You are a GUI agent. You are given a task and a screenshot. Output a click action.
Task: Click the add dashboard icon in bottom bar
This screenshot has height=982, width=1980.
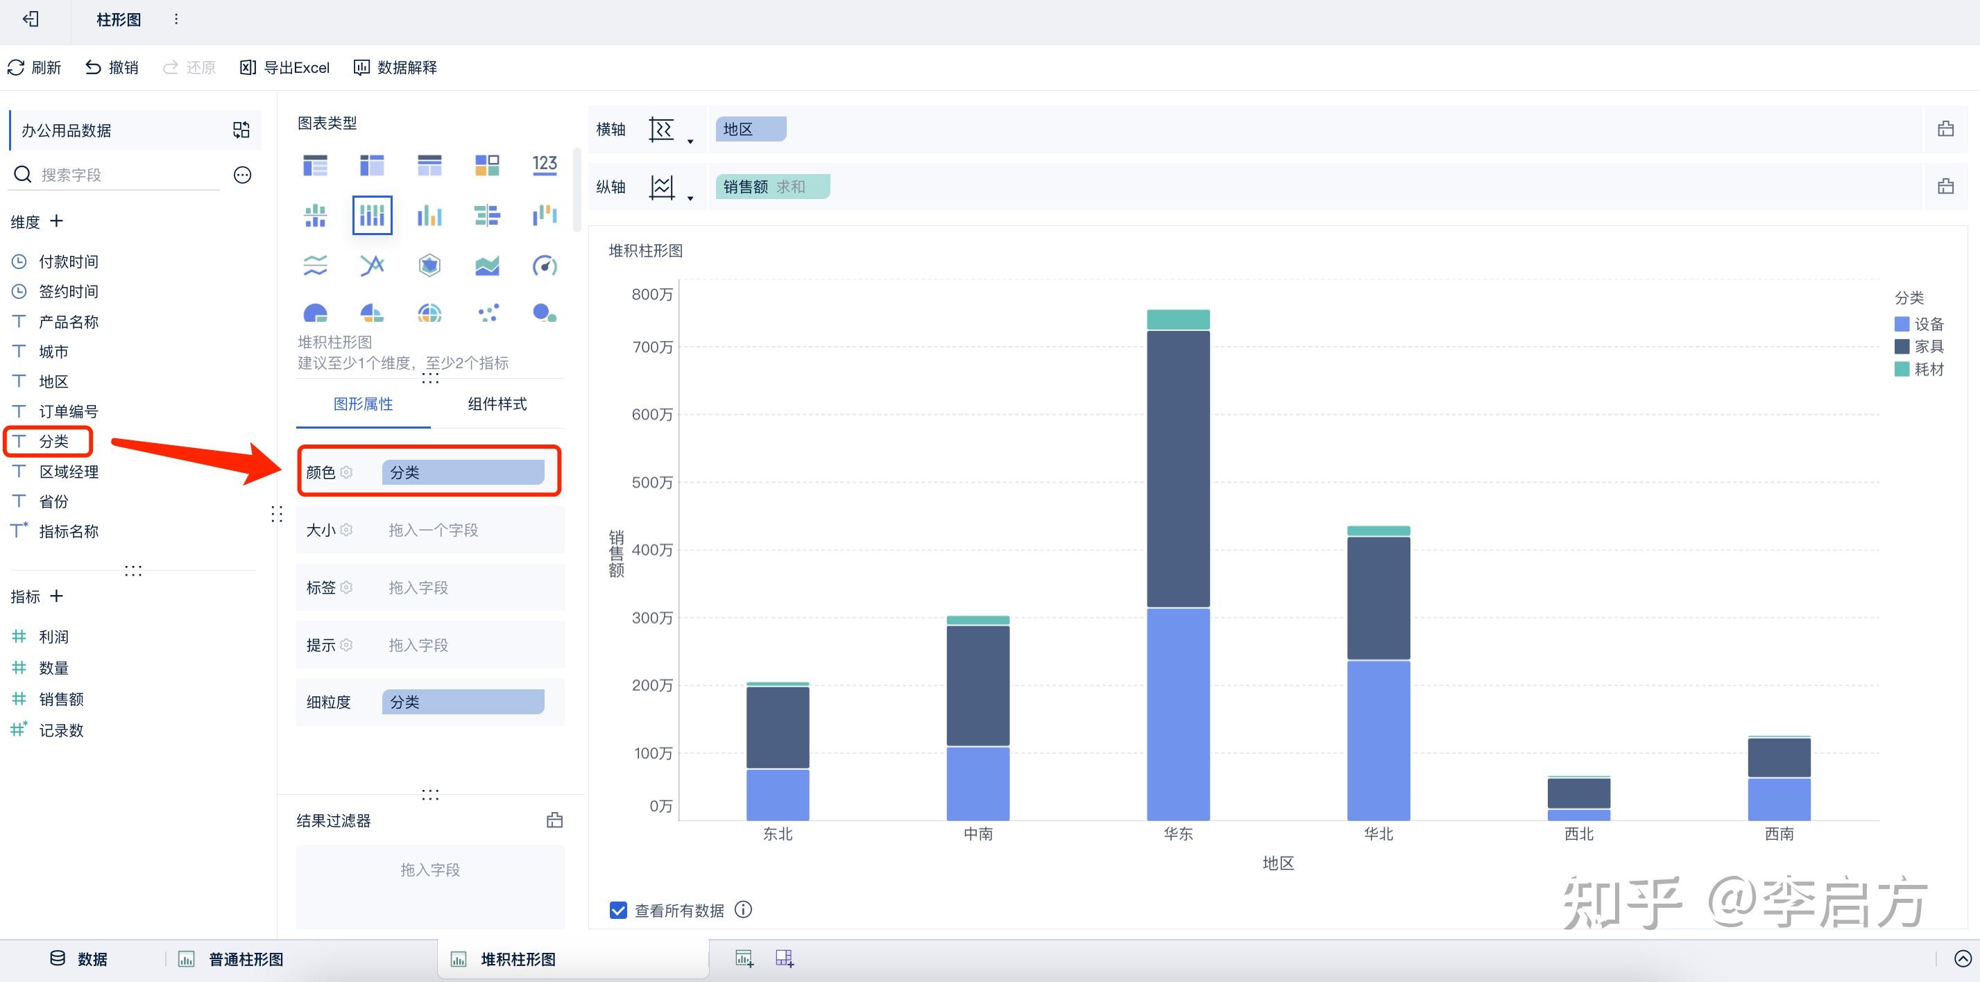click(x=785, y=958)
